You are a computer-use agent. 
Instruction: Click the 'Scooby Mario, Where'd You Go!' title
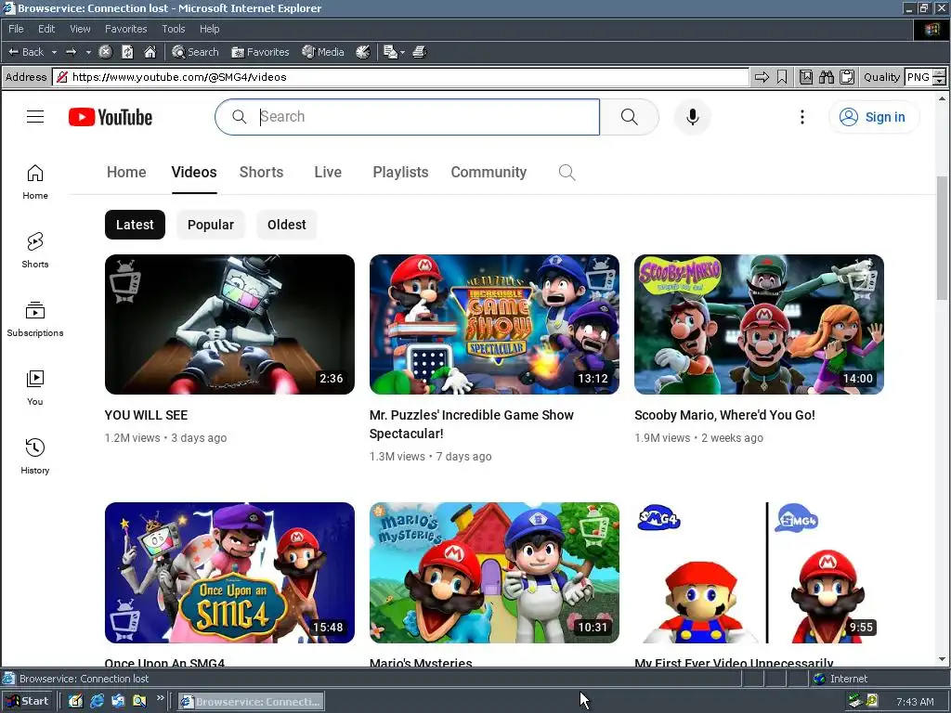(x=724, y=415)
